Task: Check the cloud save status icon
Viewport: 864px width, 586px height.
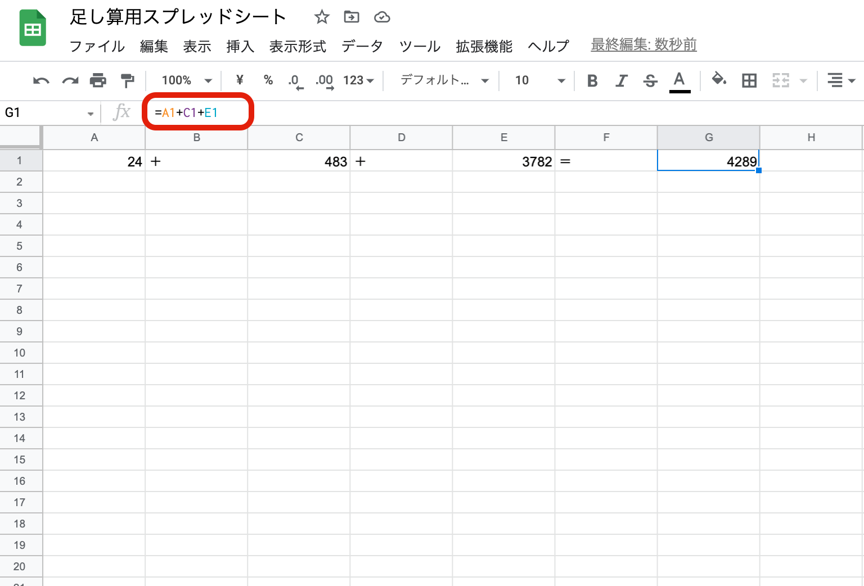Action: coord(382,17)
